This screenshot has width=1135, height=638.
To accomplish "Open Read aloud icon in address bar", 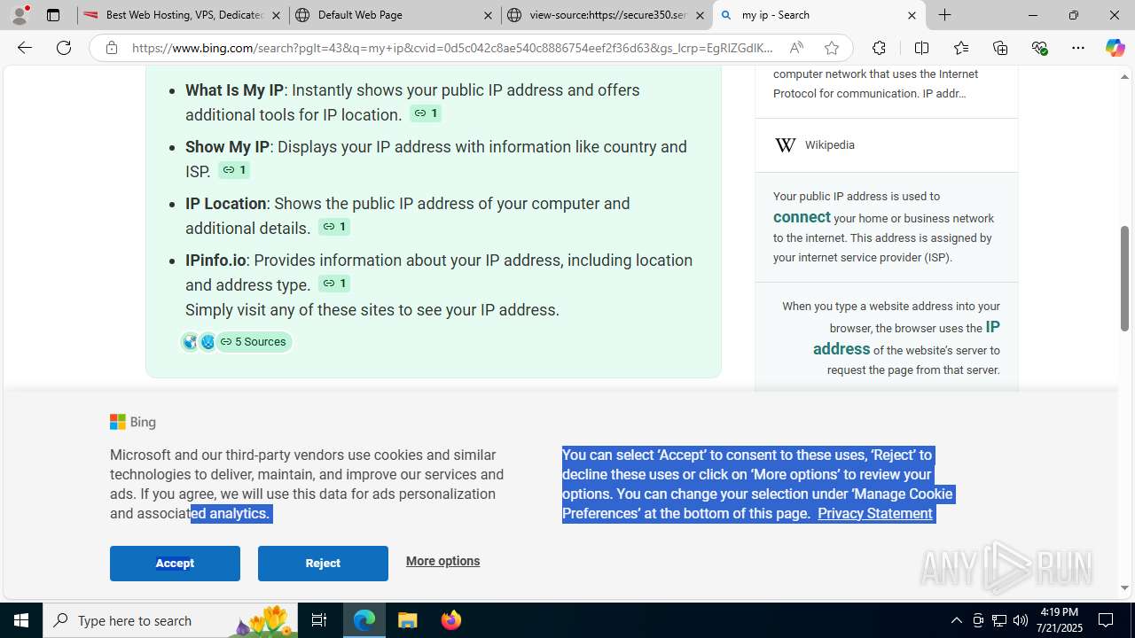I will pos(796,48).
